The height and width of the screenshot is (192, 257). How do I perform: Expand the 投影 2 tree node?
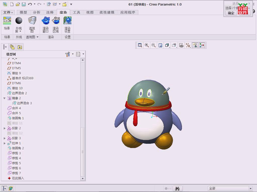tap(5, 128)
